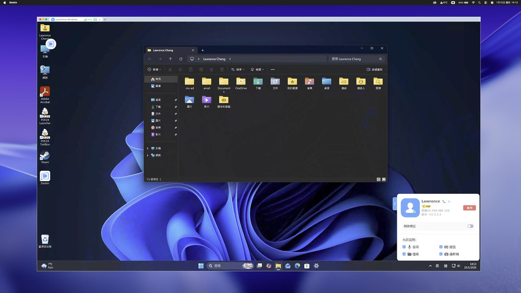Viewport: 521px width, 293px height.
Task: Open the Adobe Acrobat desktop icon
Action: pos(45,92)
